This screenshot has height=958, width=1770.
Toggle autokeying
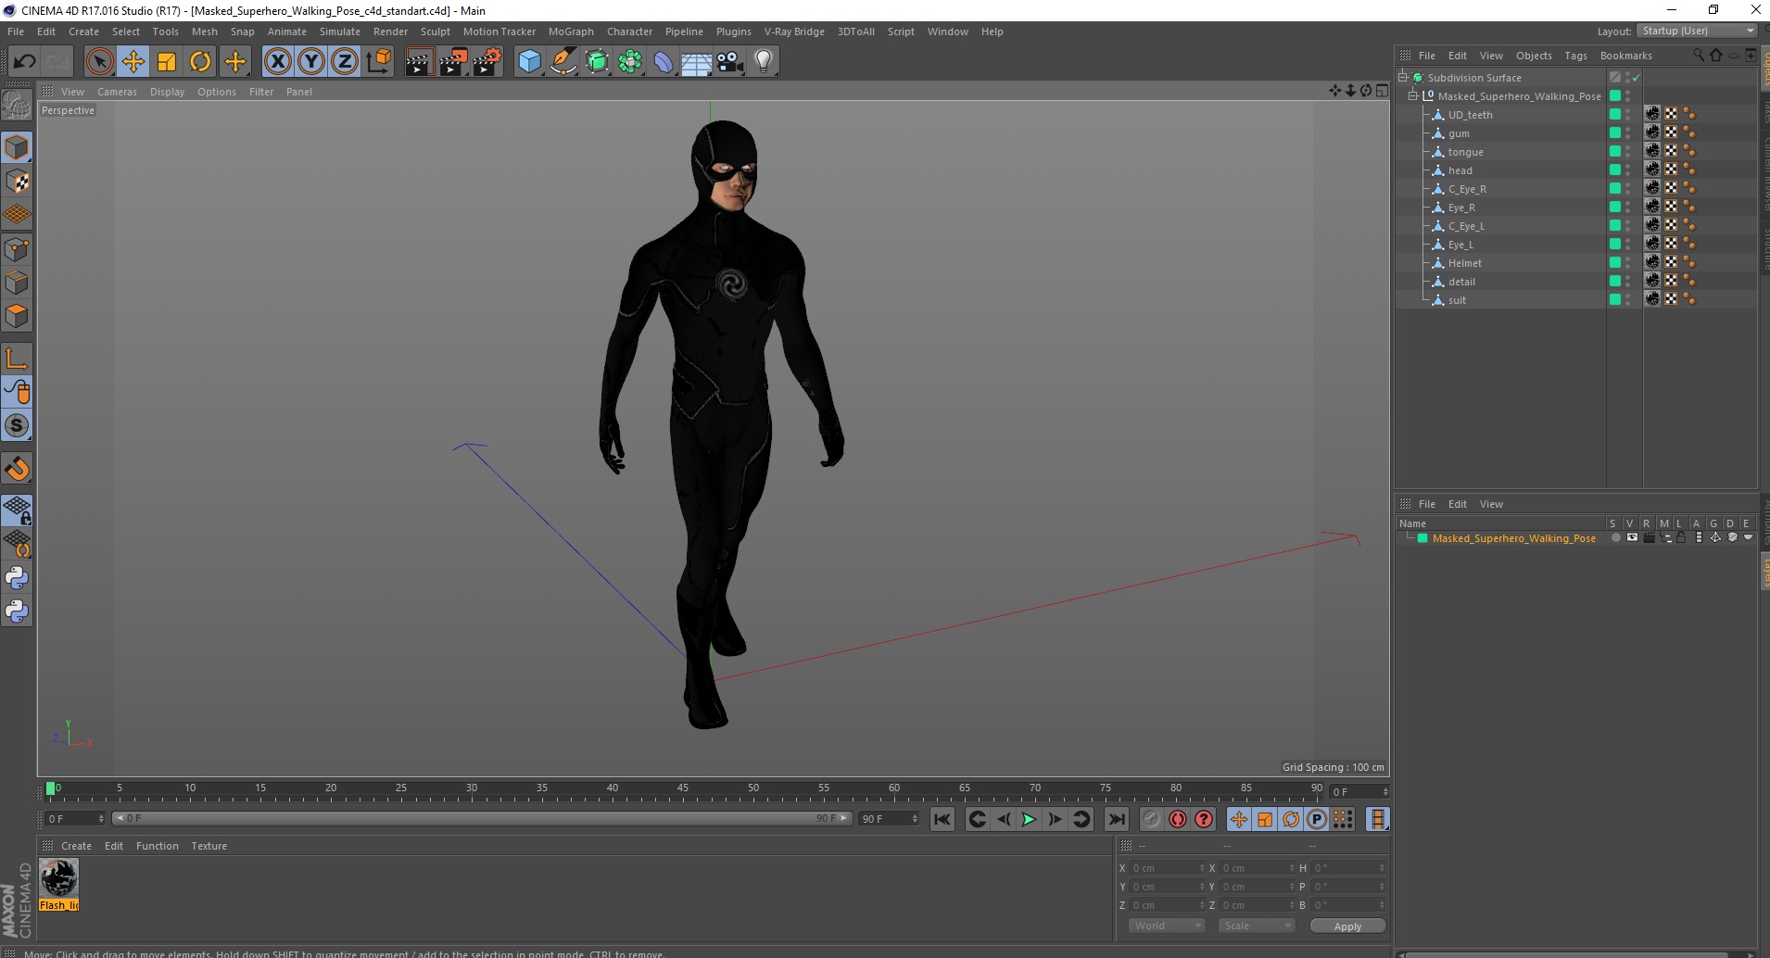1178,819
